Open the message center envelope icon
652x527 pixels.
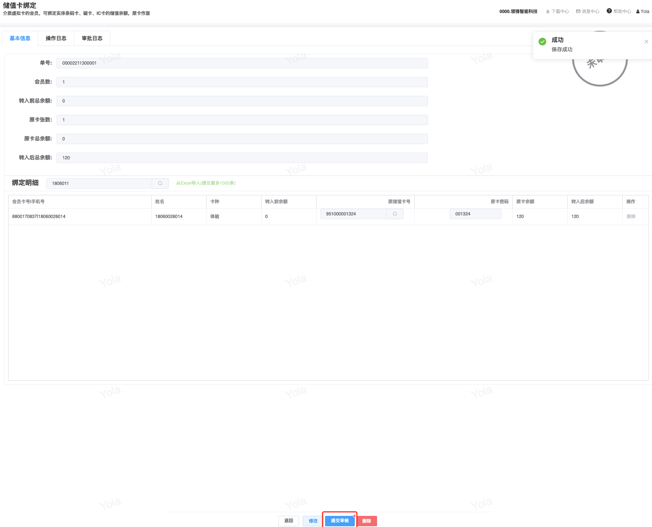coord(578,12)
